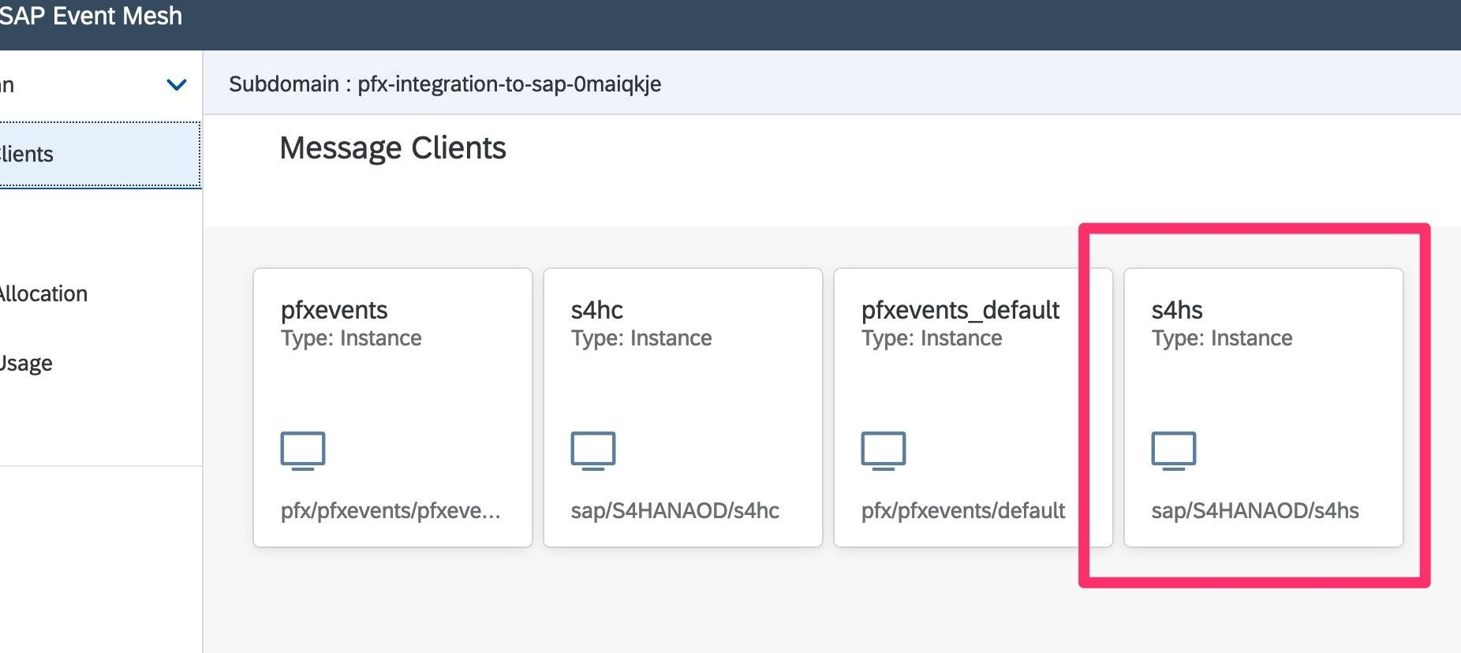The width and height of the screenshot is (1461, 653).
Task: Click the SAP Event Mesh header title
Action: [91, 17]
